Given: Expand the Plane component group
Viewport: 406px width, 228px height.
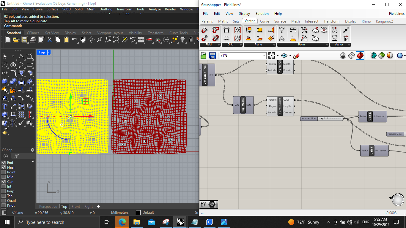Looking at the screenshot, I should point(275,45).
